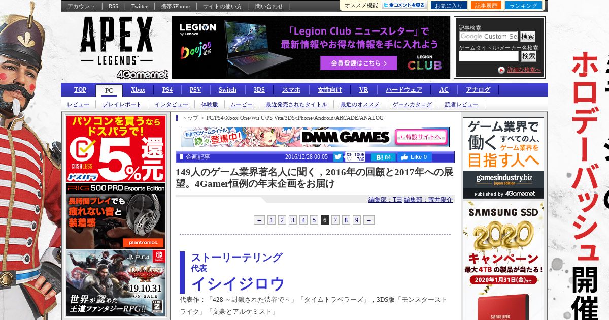
Task: Open page 1 of the article
Action: point(272,220)
